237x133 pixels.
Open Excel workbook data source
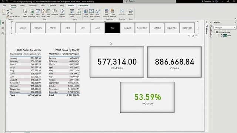pos(31,13)
